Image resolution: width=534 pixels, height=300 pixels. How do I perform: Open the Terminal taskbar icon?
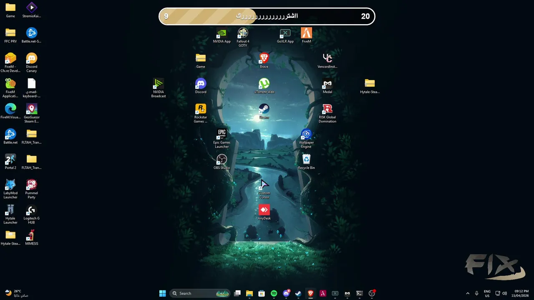359,293
